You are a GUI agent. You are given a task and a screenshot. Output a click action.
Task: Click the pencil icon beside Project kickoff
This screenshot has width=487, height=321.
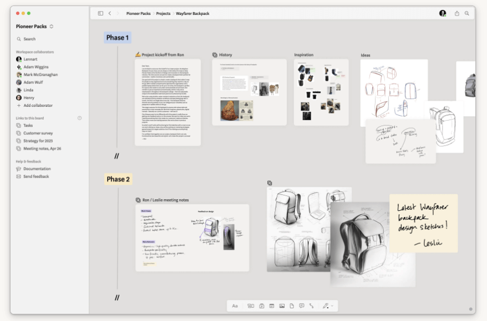pyautogui.click(x=138, y=55)
